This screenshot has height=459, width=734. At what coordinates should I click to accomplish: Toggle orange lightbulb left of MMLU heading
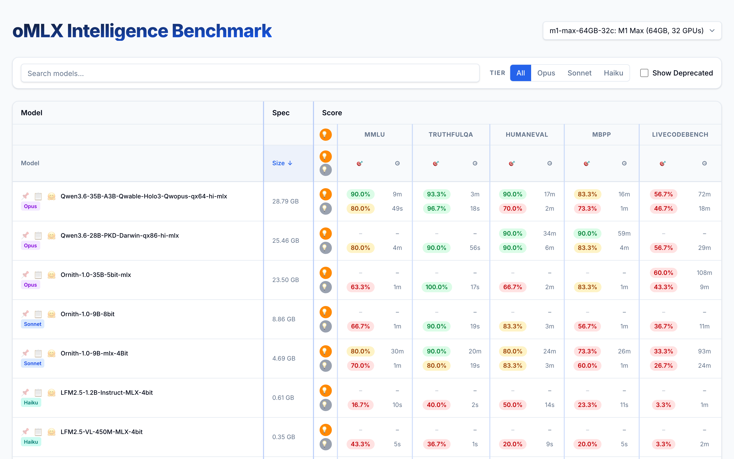pyautogui.click(x=325, y=134)
